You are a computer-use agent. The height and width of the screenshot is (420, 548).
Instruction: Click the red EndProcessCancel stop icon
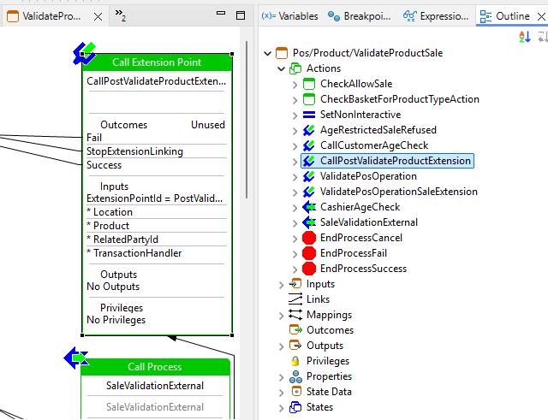click(309, 238)
